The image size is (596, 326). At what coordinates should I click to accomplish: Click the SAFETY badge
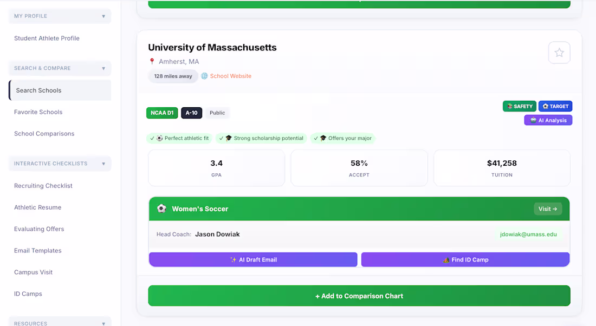[519, 106]
